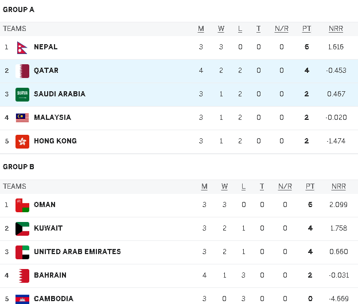This screenshot has width=358, height=304.
Task: Click the Malaysia flag icon
Action: 22,118
